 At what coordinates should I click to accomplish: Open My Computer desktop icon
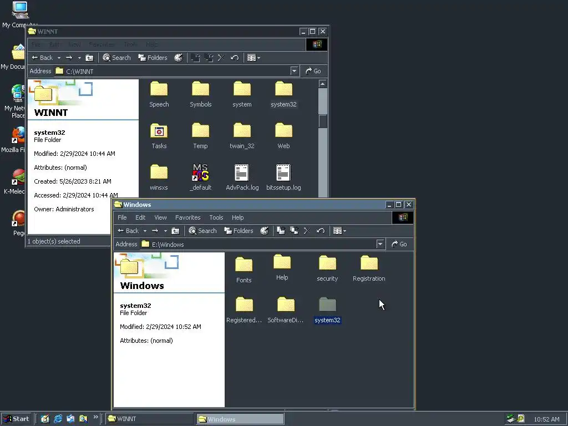pyautogui.click(x=20, y=14)
